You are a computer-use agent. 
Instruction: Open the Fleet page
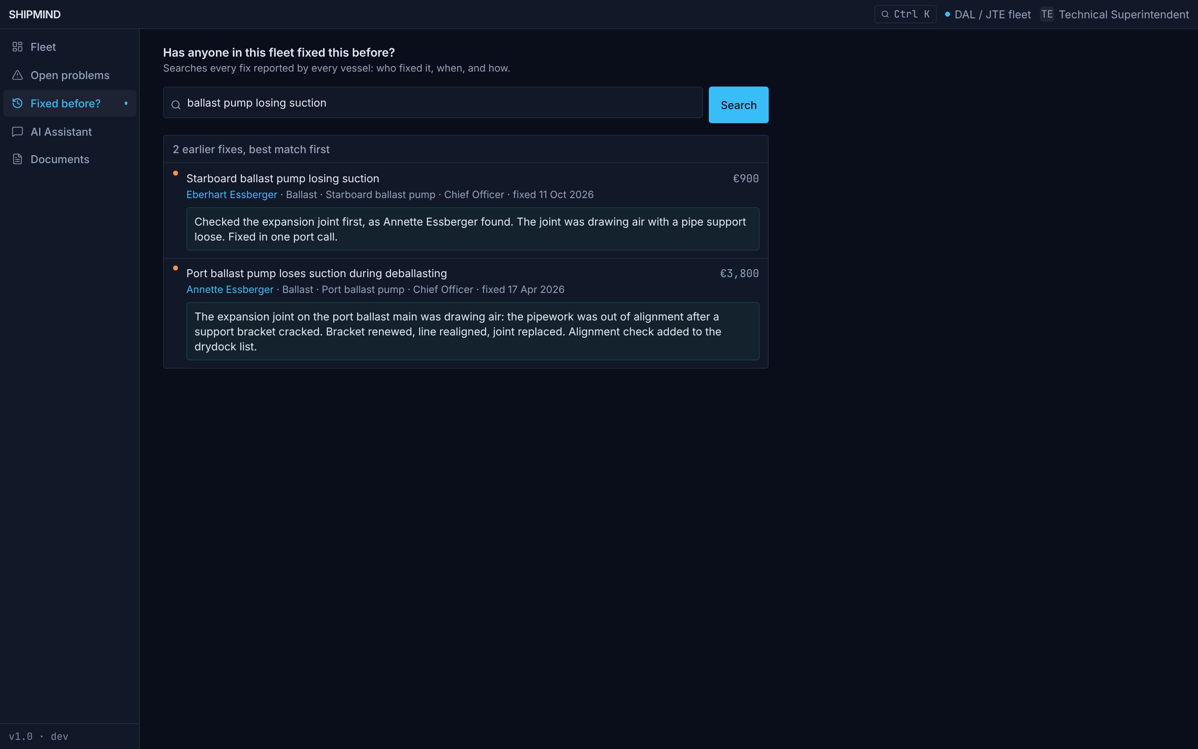click(x=70, y=47)
